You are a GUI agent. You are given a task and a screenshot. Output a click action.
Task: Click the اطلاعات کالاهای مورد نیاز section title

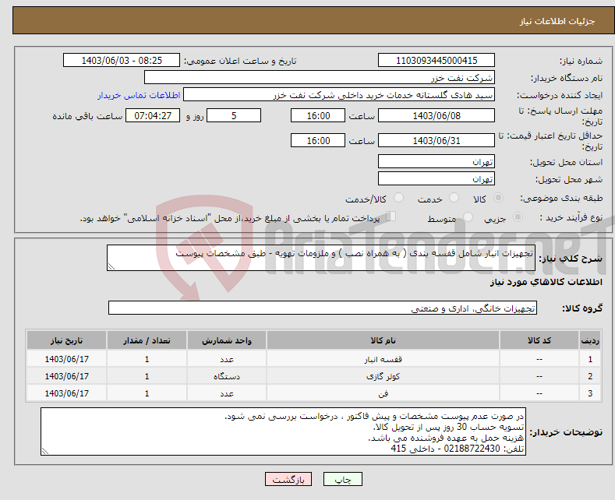click(x=546, y=282)
